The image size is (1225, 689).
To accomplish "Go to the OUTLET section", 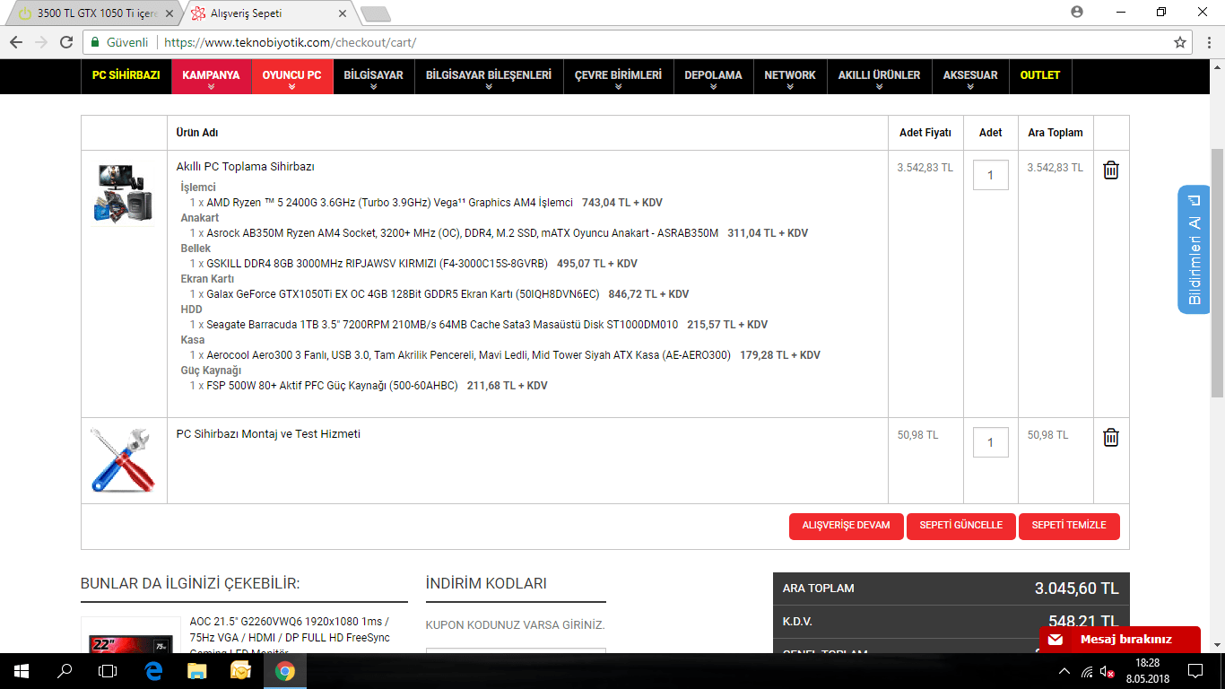I will 1040,76.
